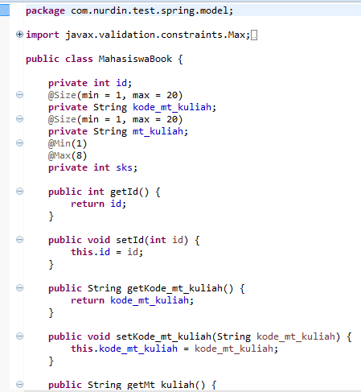Collapse the mt_kuliah @Size annotation fold
361x392 pixels.
pyautogui.click(x=19, y=119)
